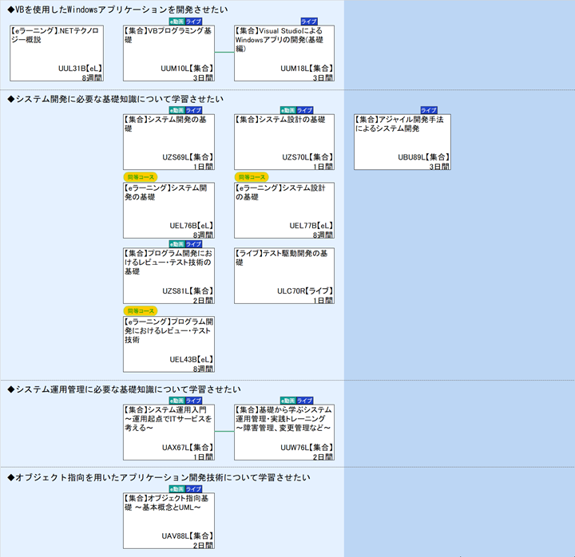Click e動画 badge above VBプログラミング基礎 course
This screenshot has width=575, height=557.
click(176, 22)
